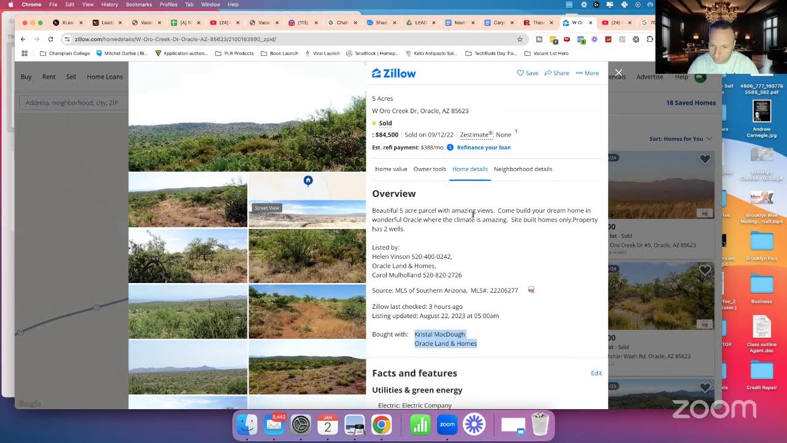Screen dimensions: 787x443
Task: Bookmark this page with the star icon
Action: pos(520,39)
